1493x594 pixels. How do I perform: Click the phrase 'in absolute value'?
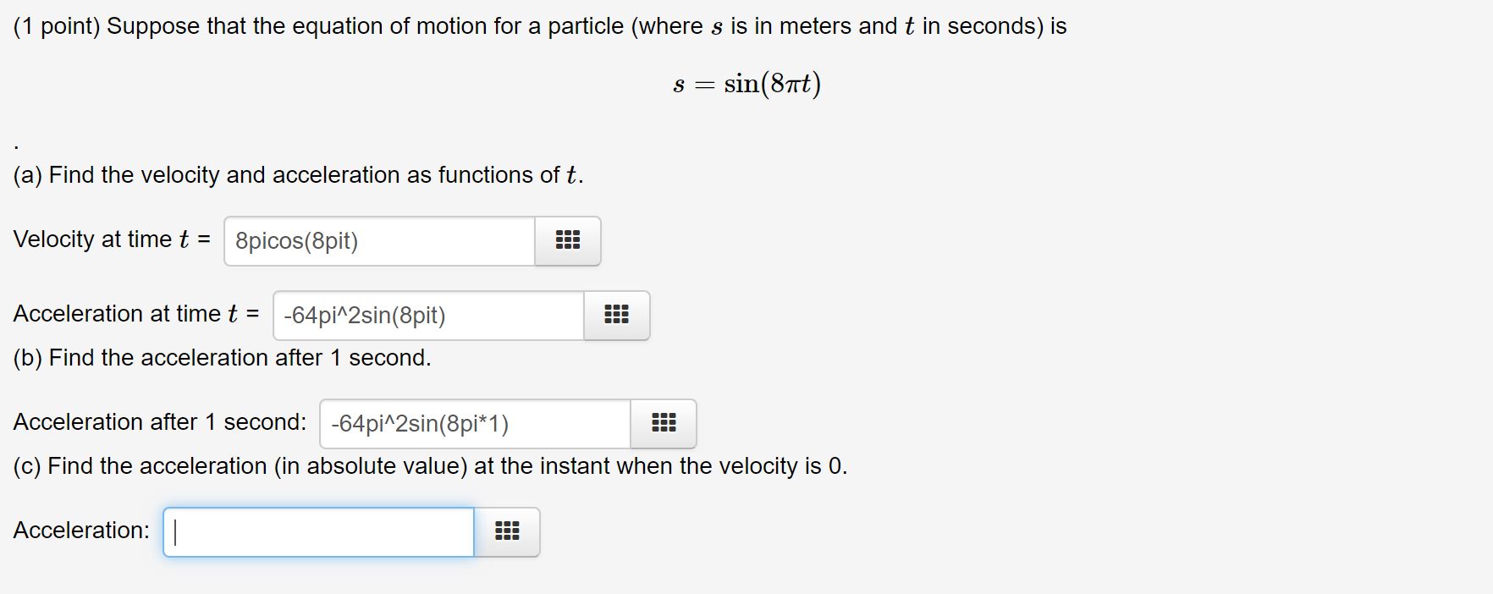(x=375, y=466)
